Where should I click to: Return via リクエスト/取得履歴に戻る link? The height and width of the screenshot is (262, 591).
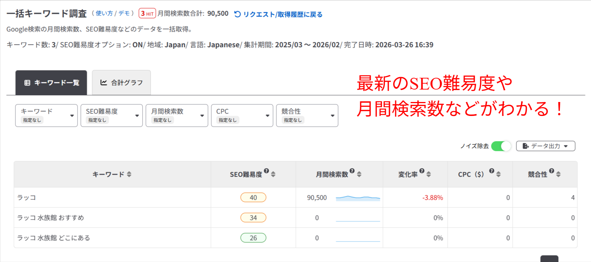tap(278, 14)
